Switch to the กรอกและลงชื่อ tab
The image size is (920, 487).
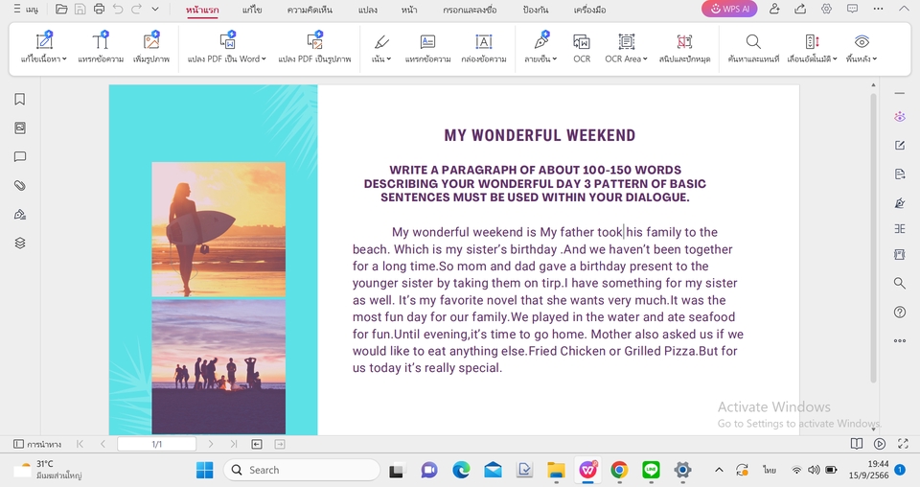pyautogui.click(x=470, y=10)
